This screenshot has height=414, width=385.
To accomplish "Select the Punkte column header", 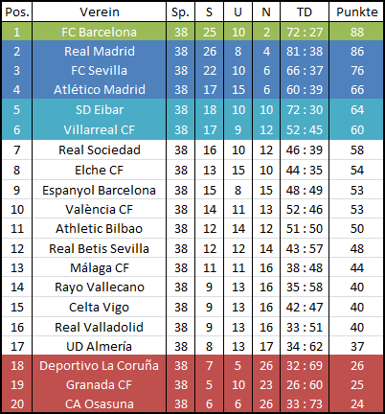I will tap(356, 11).
